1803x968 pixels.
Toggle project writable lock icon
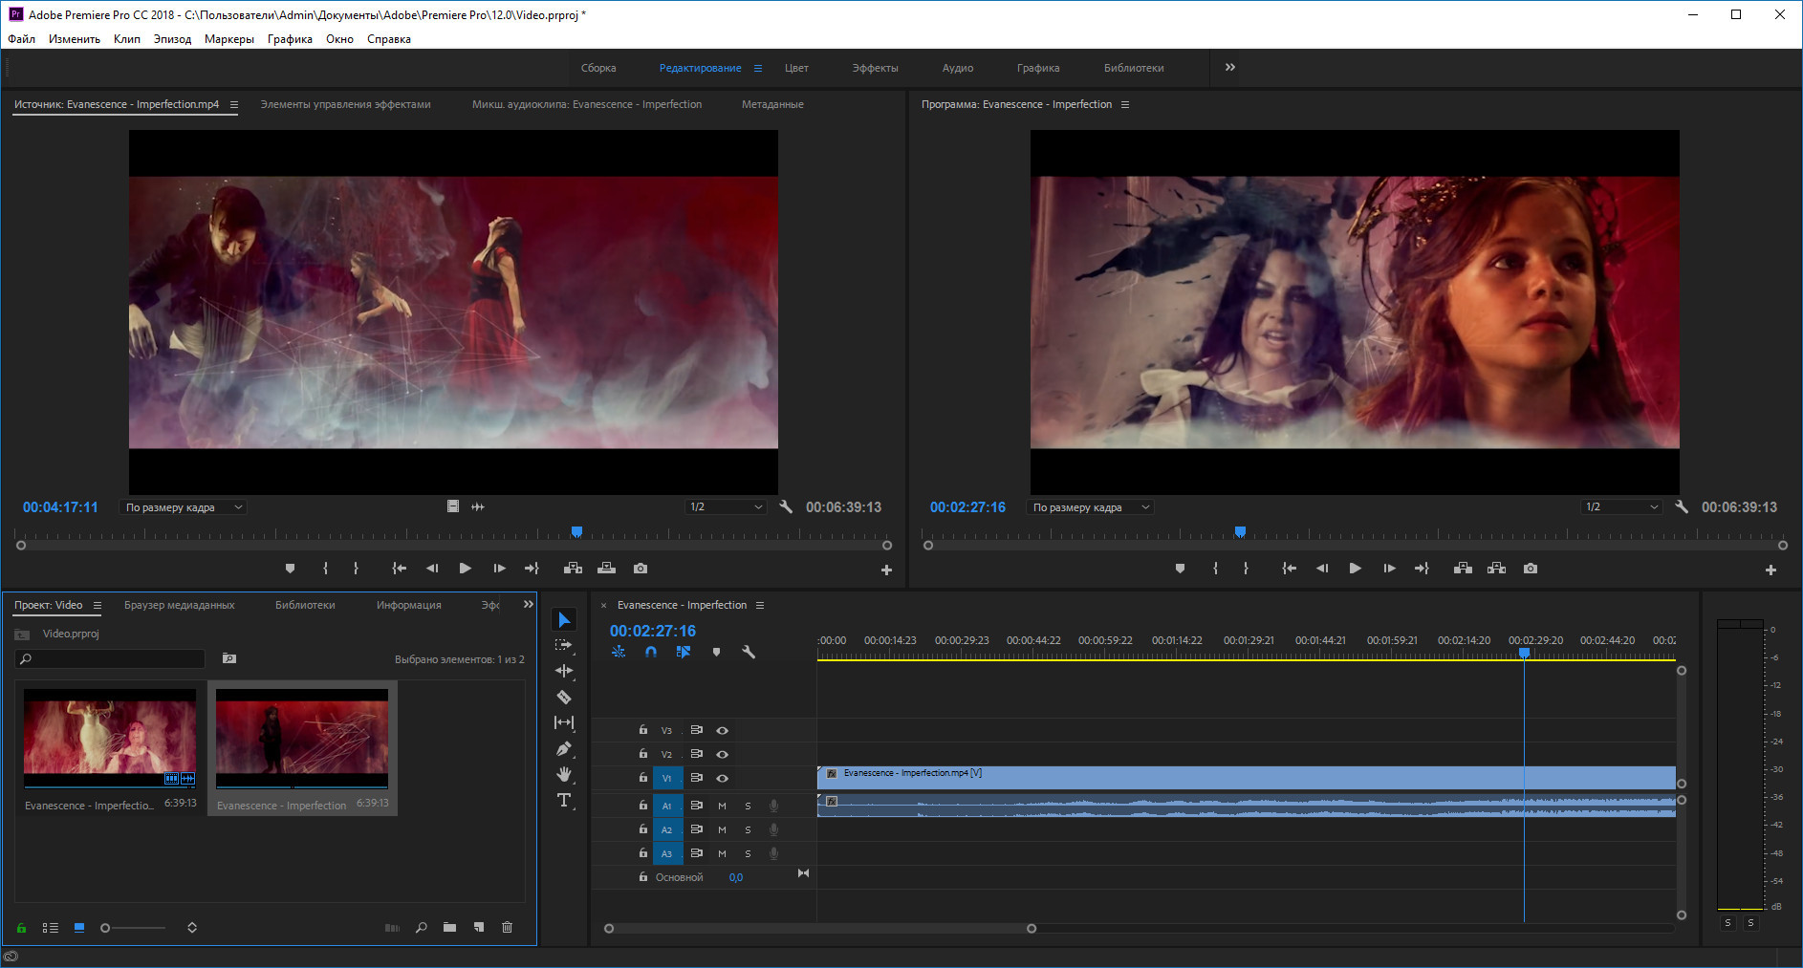[x=21, y=928]
